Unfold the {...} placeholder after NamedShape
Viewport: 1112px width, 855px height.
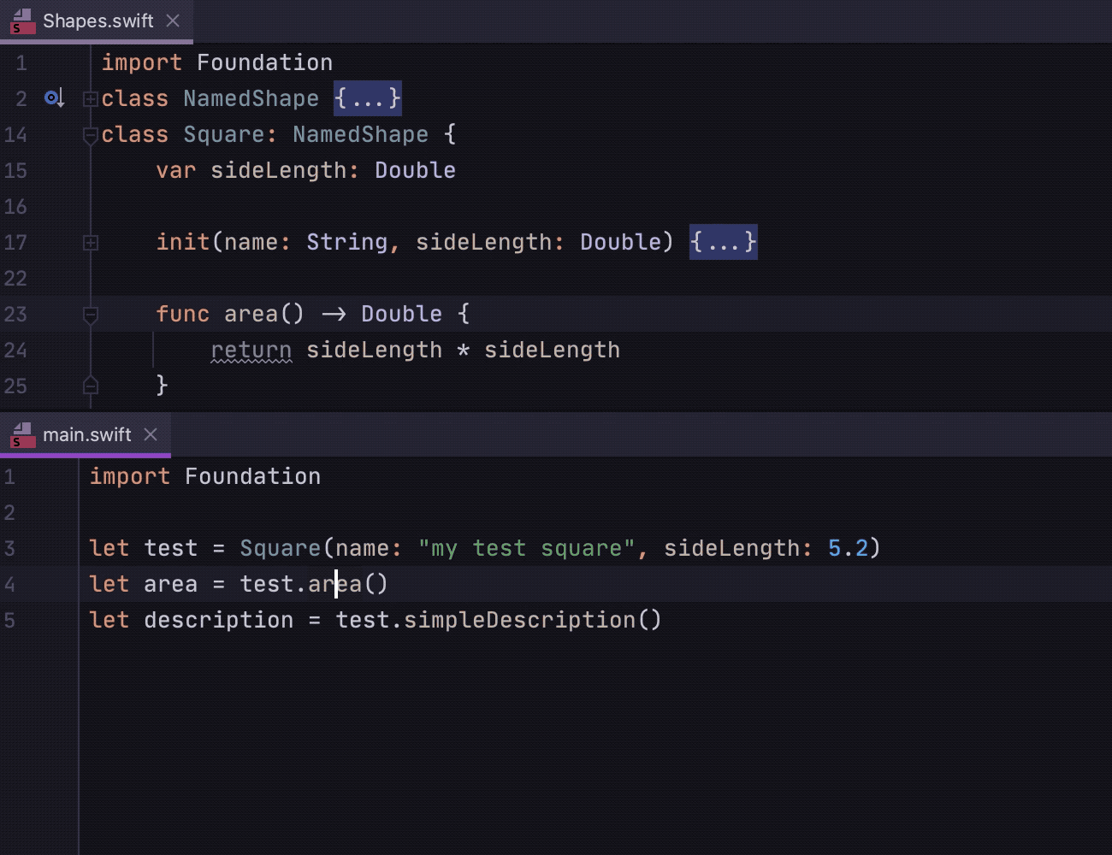367,98
